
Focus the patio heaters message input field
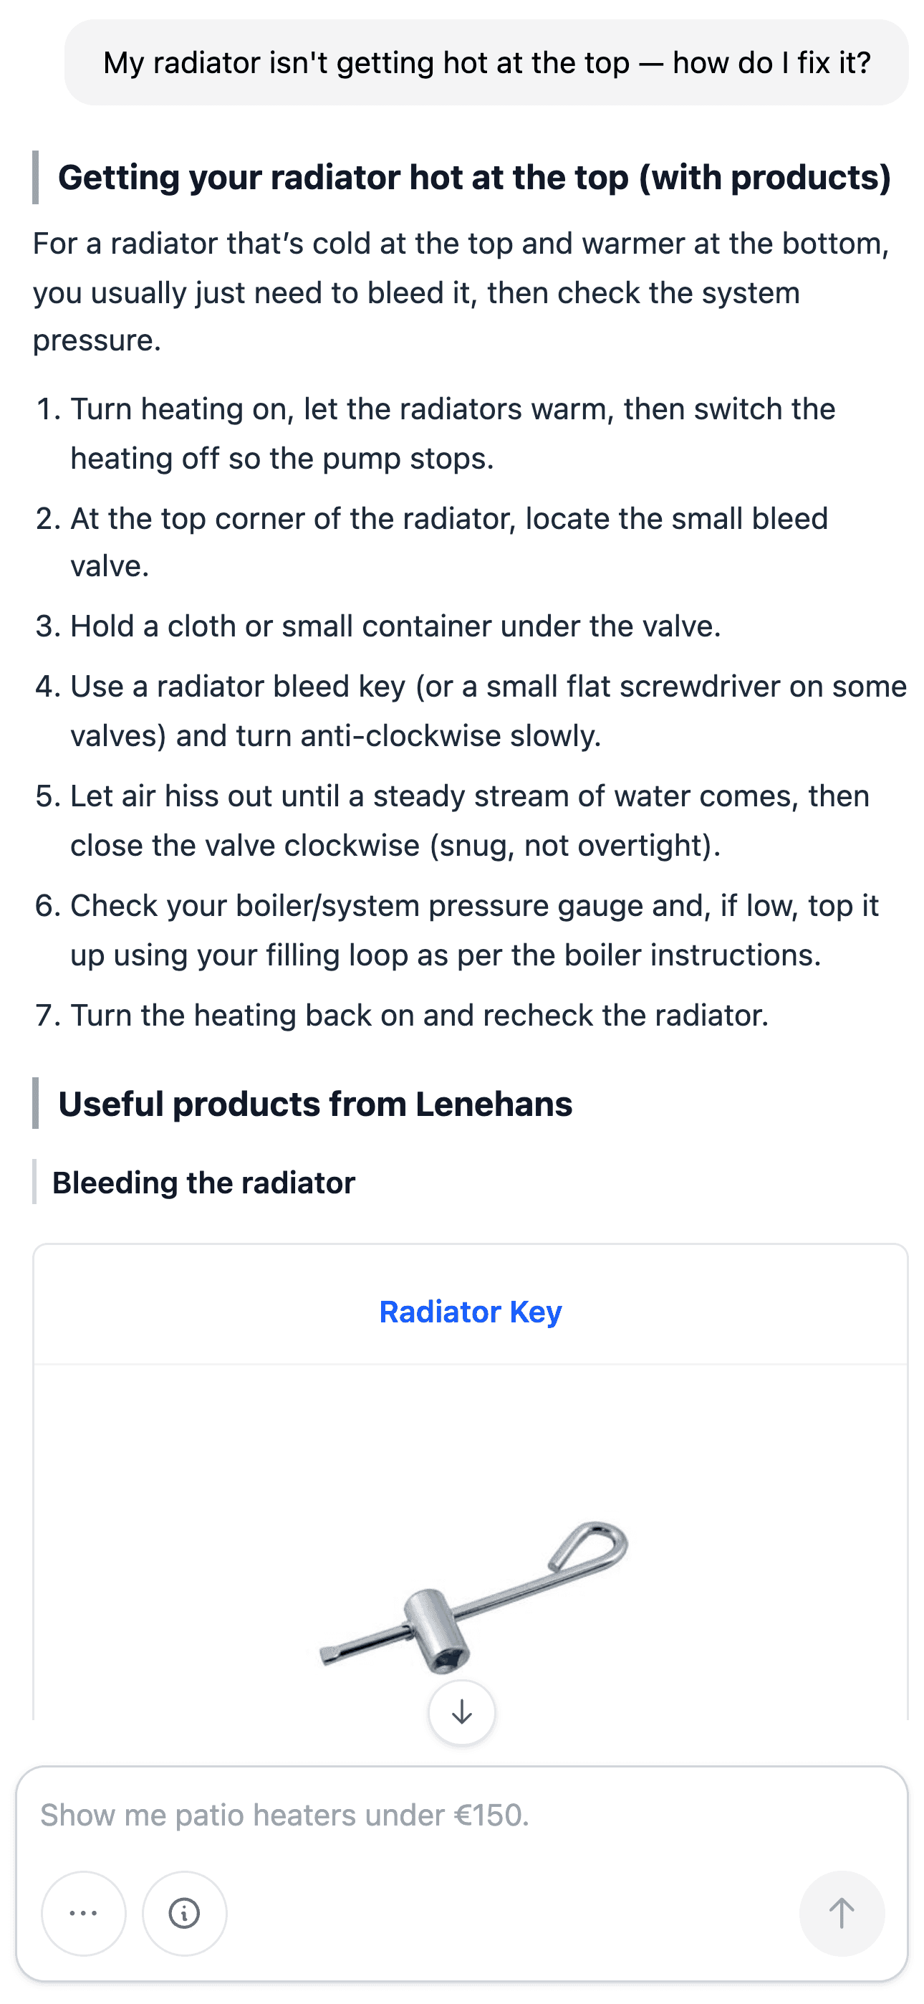tap(462, 1815)
